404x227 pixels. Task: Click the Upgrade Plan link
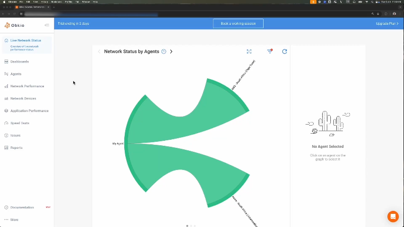click(x=387, y=24)
